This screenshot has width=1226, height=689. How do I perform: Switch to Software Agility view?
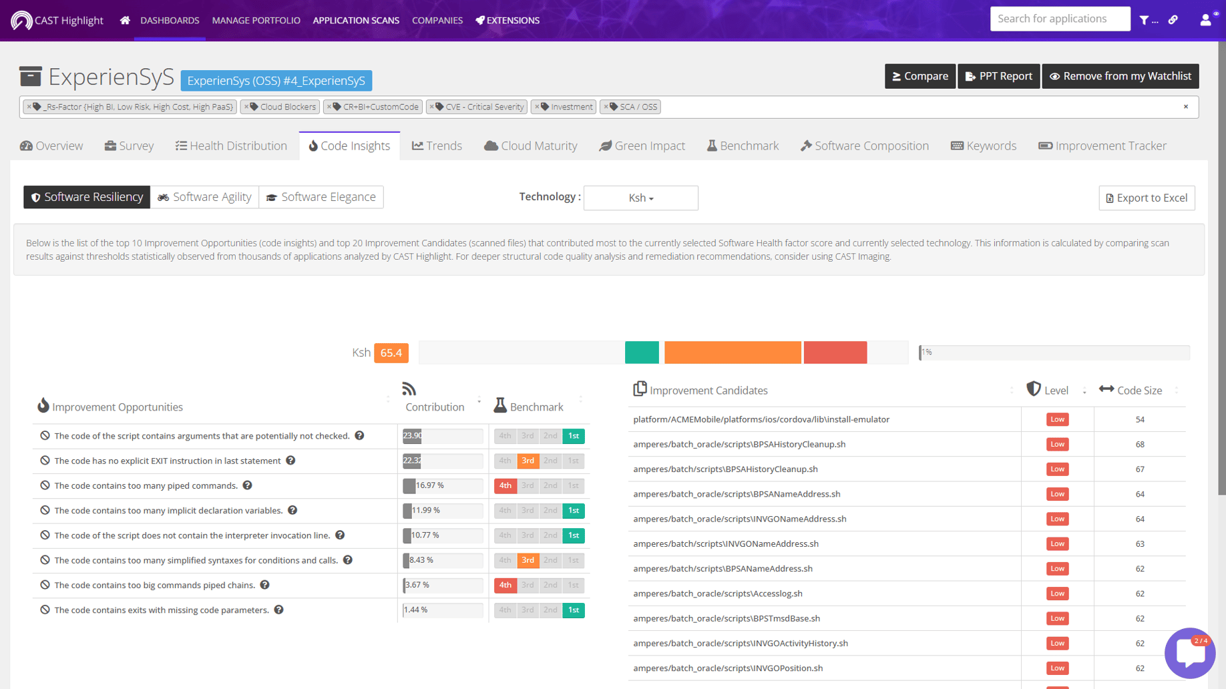[x=204, y=197]
